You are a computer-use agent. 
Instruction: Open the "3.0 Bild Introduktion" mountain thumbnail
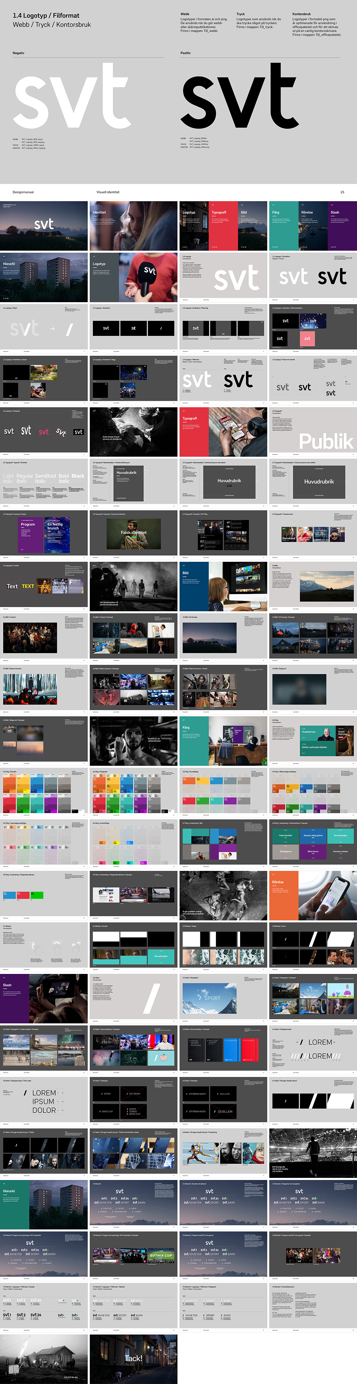(x=313, y=587)
